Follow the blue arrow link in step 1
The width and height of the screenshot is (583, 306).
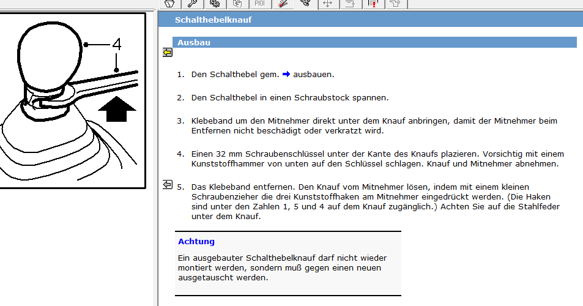(x=286, y=75)
